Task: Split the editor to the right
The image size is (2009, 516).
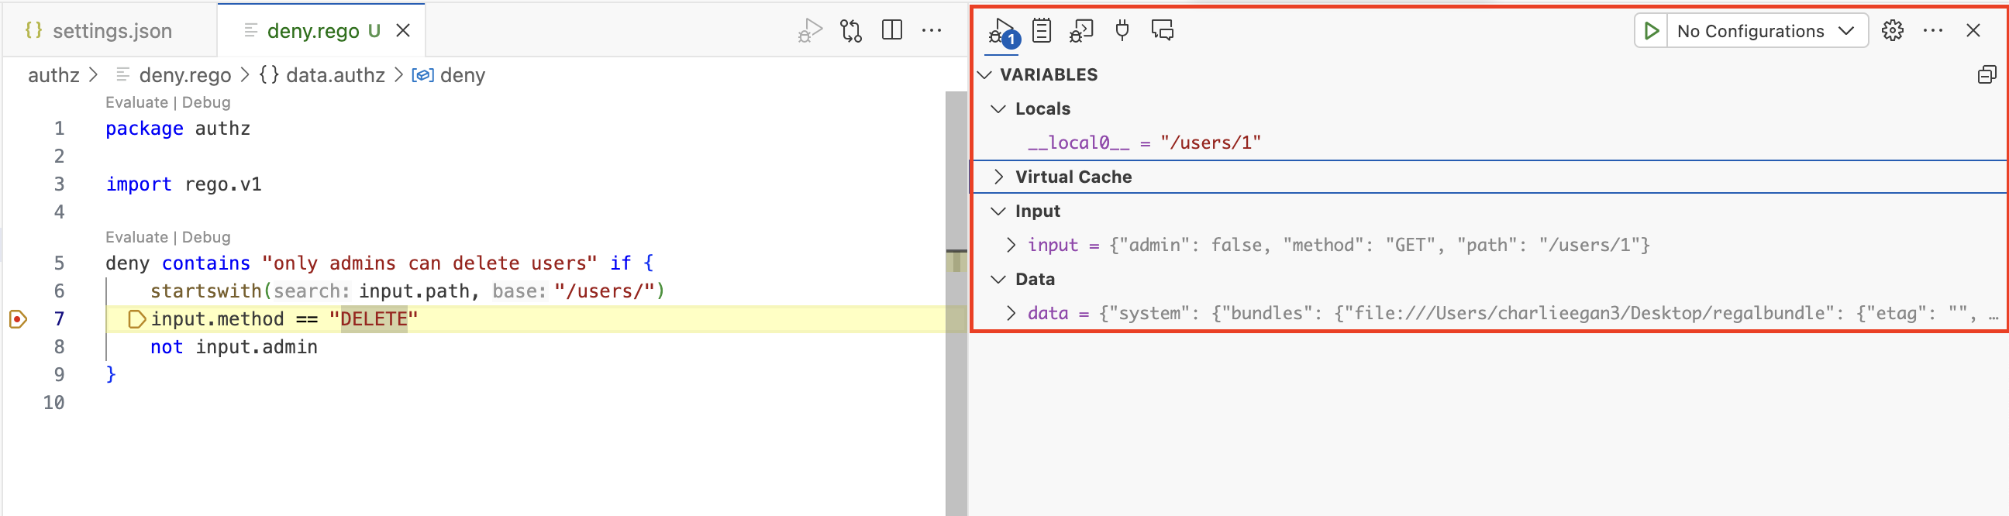Action: pyautogui.click(x=891, y=31)
